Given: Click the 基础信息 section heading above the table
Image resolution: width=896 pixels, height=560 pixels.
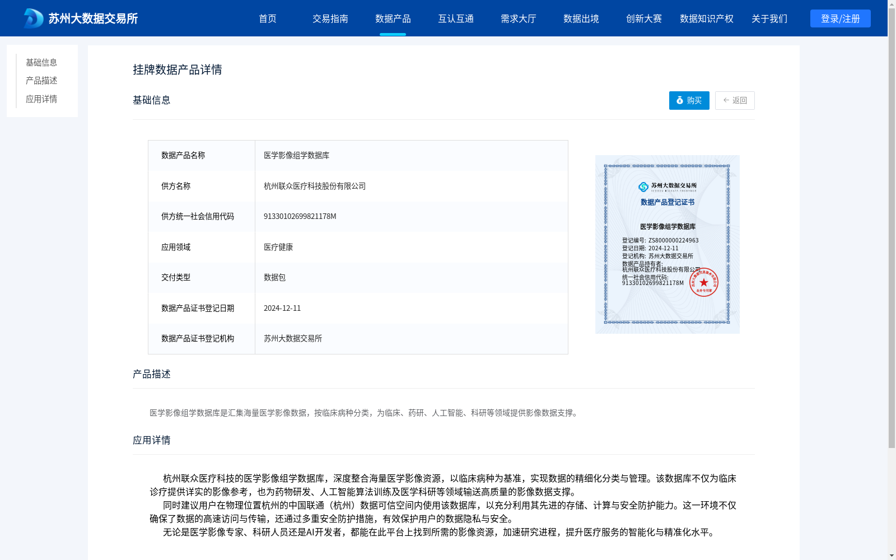Looking at the screenshot, I should coord(152,100).
